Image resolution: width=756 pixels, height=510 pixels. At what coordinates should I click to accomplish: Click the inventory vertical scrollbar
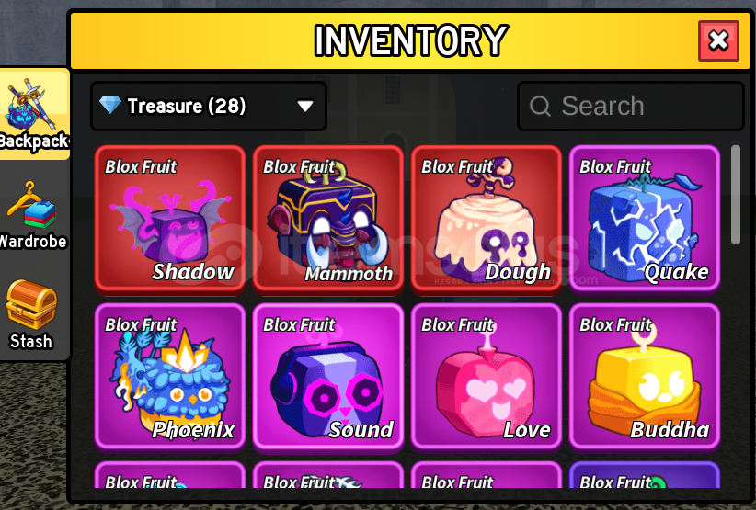pyautogui.click(x=735, y=195)
